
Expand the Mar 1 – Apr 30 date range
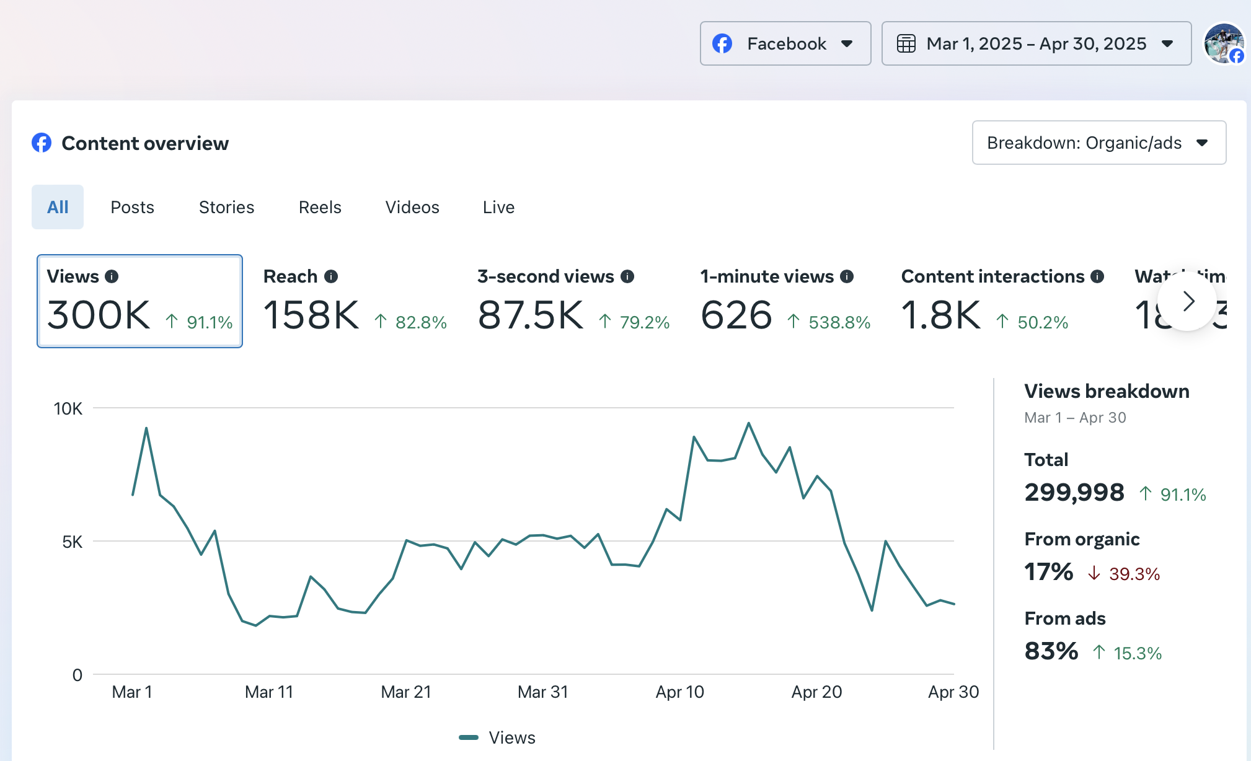[x=1036, y=43]
